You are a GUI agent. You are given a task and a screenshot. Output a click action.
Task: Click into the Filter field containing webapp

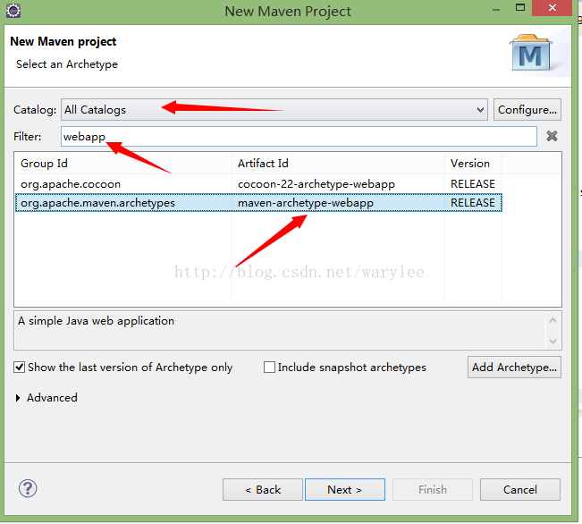299,136
